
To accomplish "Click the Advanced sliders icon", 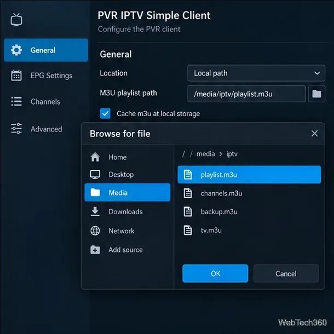I will tap(16, 129).
